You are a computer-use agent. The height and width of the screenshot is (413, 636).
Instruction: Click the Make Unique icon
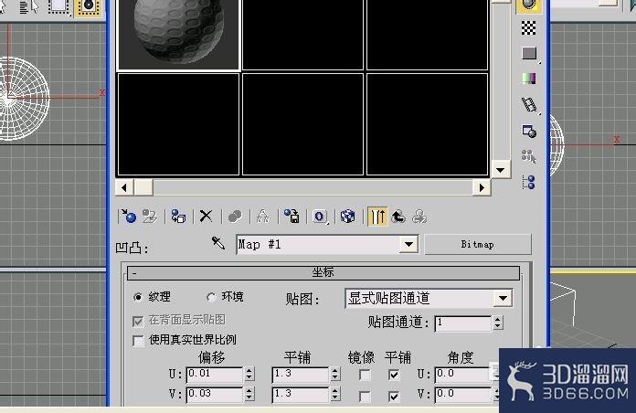tap(263, 217)
